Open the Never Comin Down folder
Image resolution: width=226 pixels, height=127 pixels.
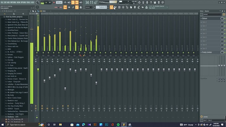coord(14,98)
